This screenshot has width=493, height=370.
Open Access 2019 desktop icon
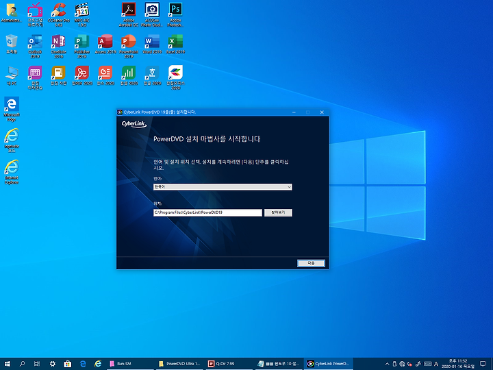point(105,44)
